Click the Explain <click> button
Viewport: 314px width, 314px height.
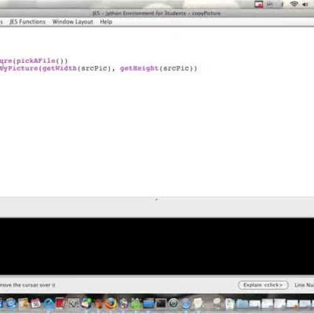coord(263,285)
